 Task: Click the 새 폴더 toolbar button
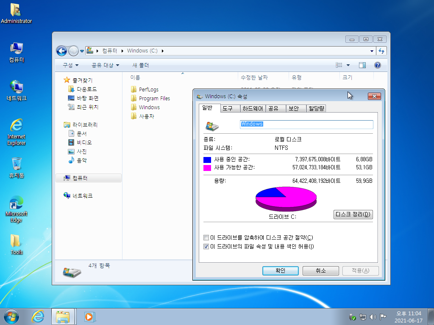tap(141, 65)
